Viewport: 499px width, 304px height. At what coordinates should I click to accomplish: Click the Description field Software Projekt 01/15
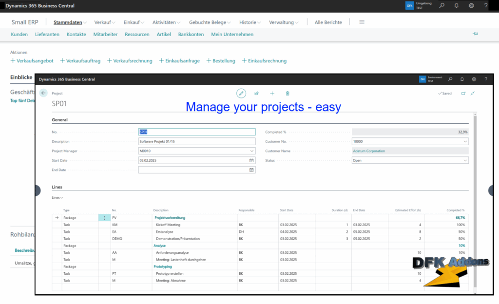[197, 141]
